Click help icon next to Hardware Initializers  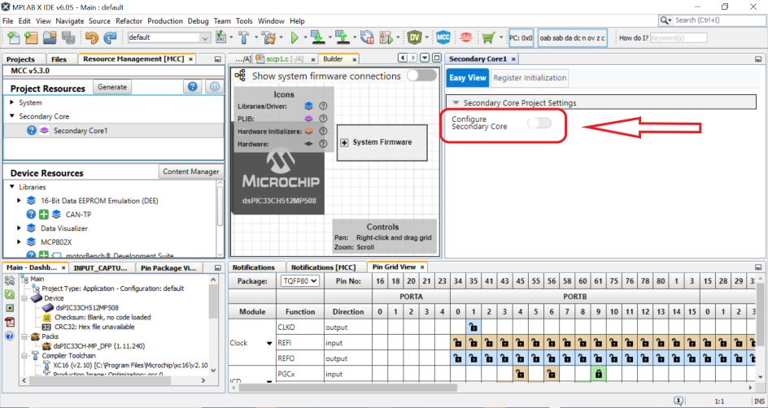point(323,131)
